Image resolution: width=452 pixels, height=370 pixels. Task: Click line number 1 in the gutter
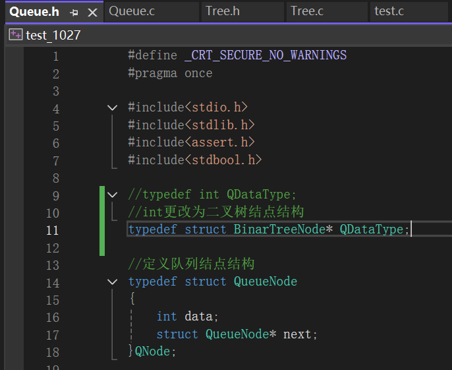pyautogui.click(x=55, y=56)
